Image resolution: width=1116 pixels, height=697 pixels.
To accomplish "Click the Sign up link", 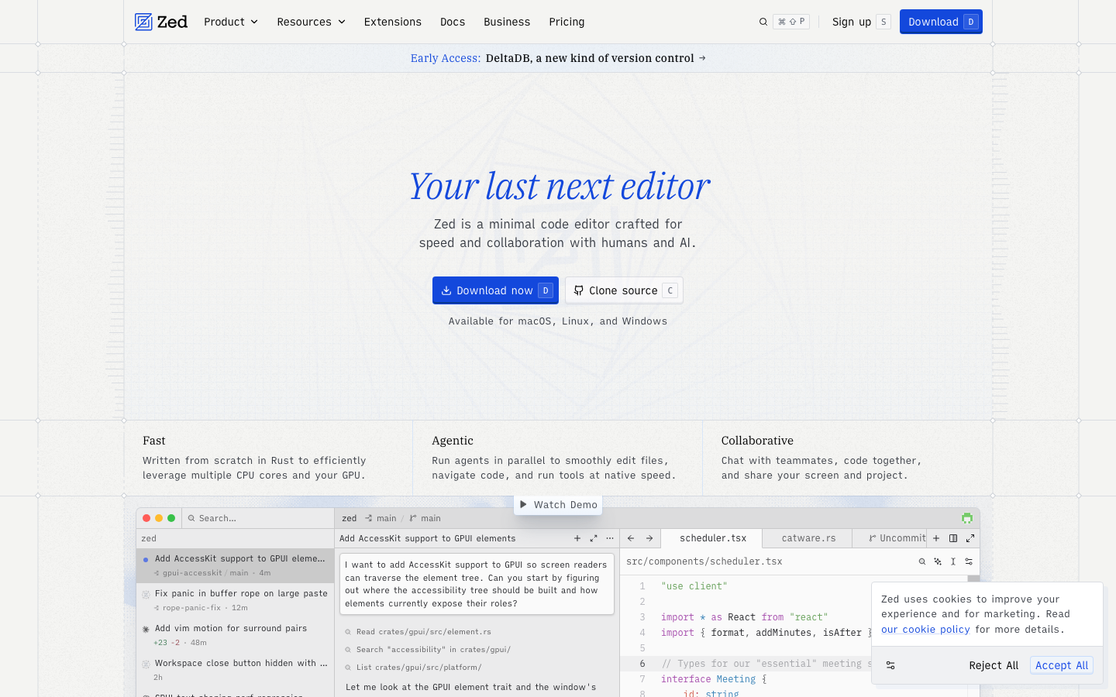I will (861, 22).
